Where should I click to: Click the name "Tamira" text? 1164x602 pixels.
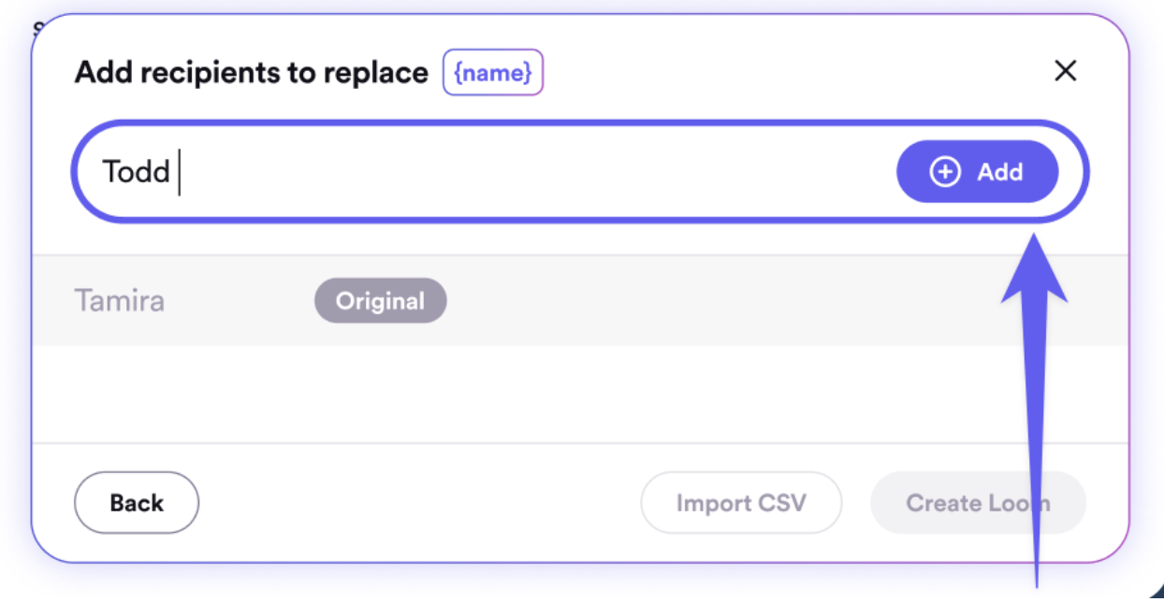(119, 301)
